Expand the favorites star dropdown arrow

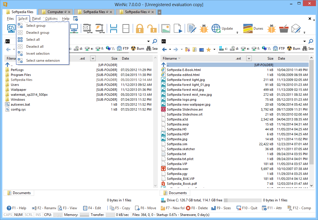214,49
